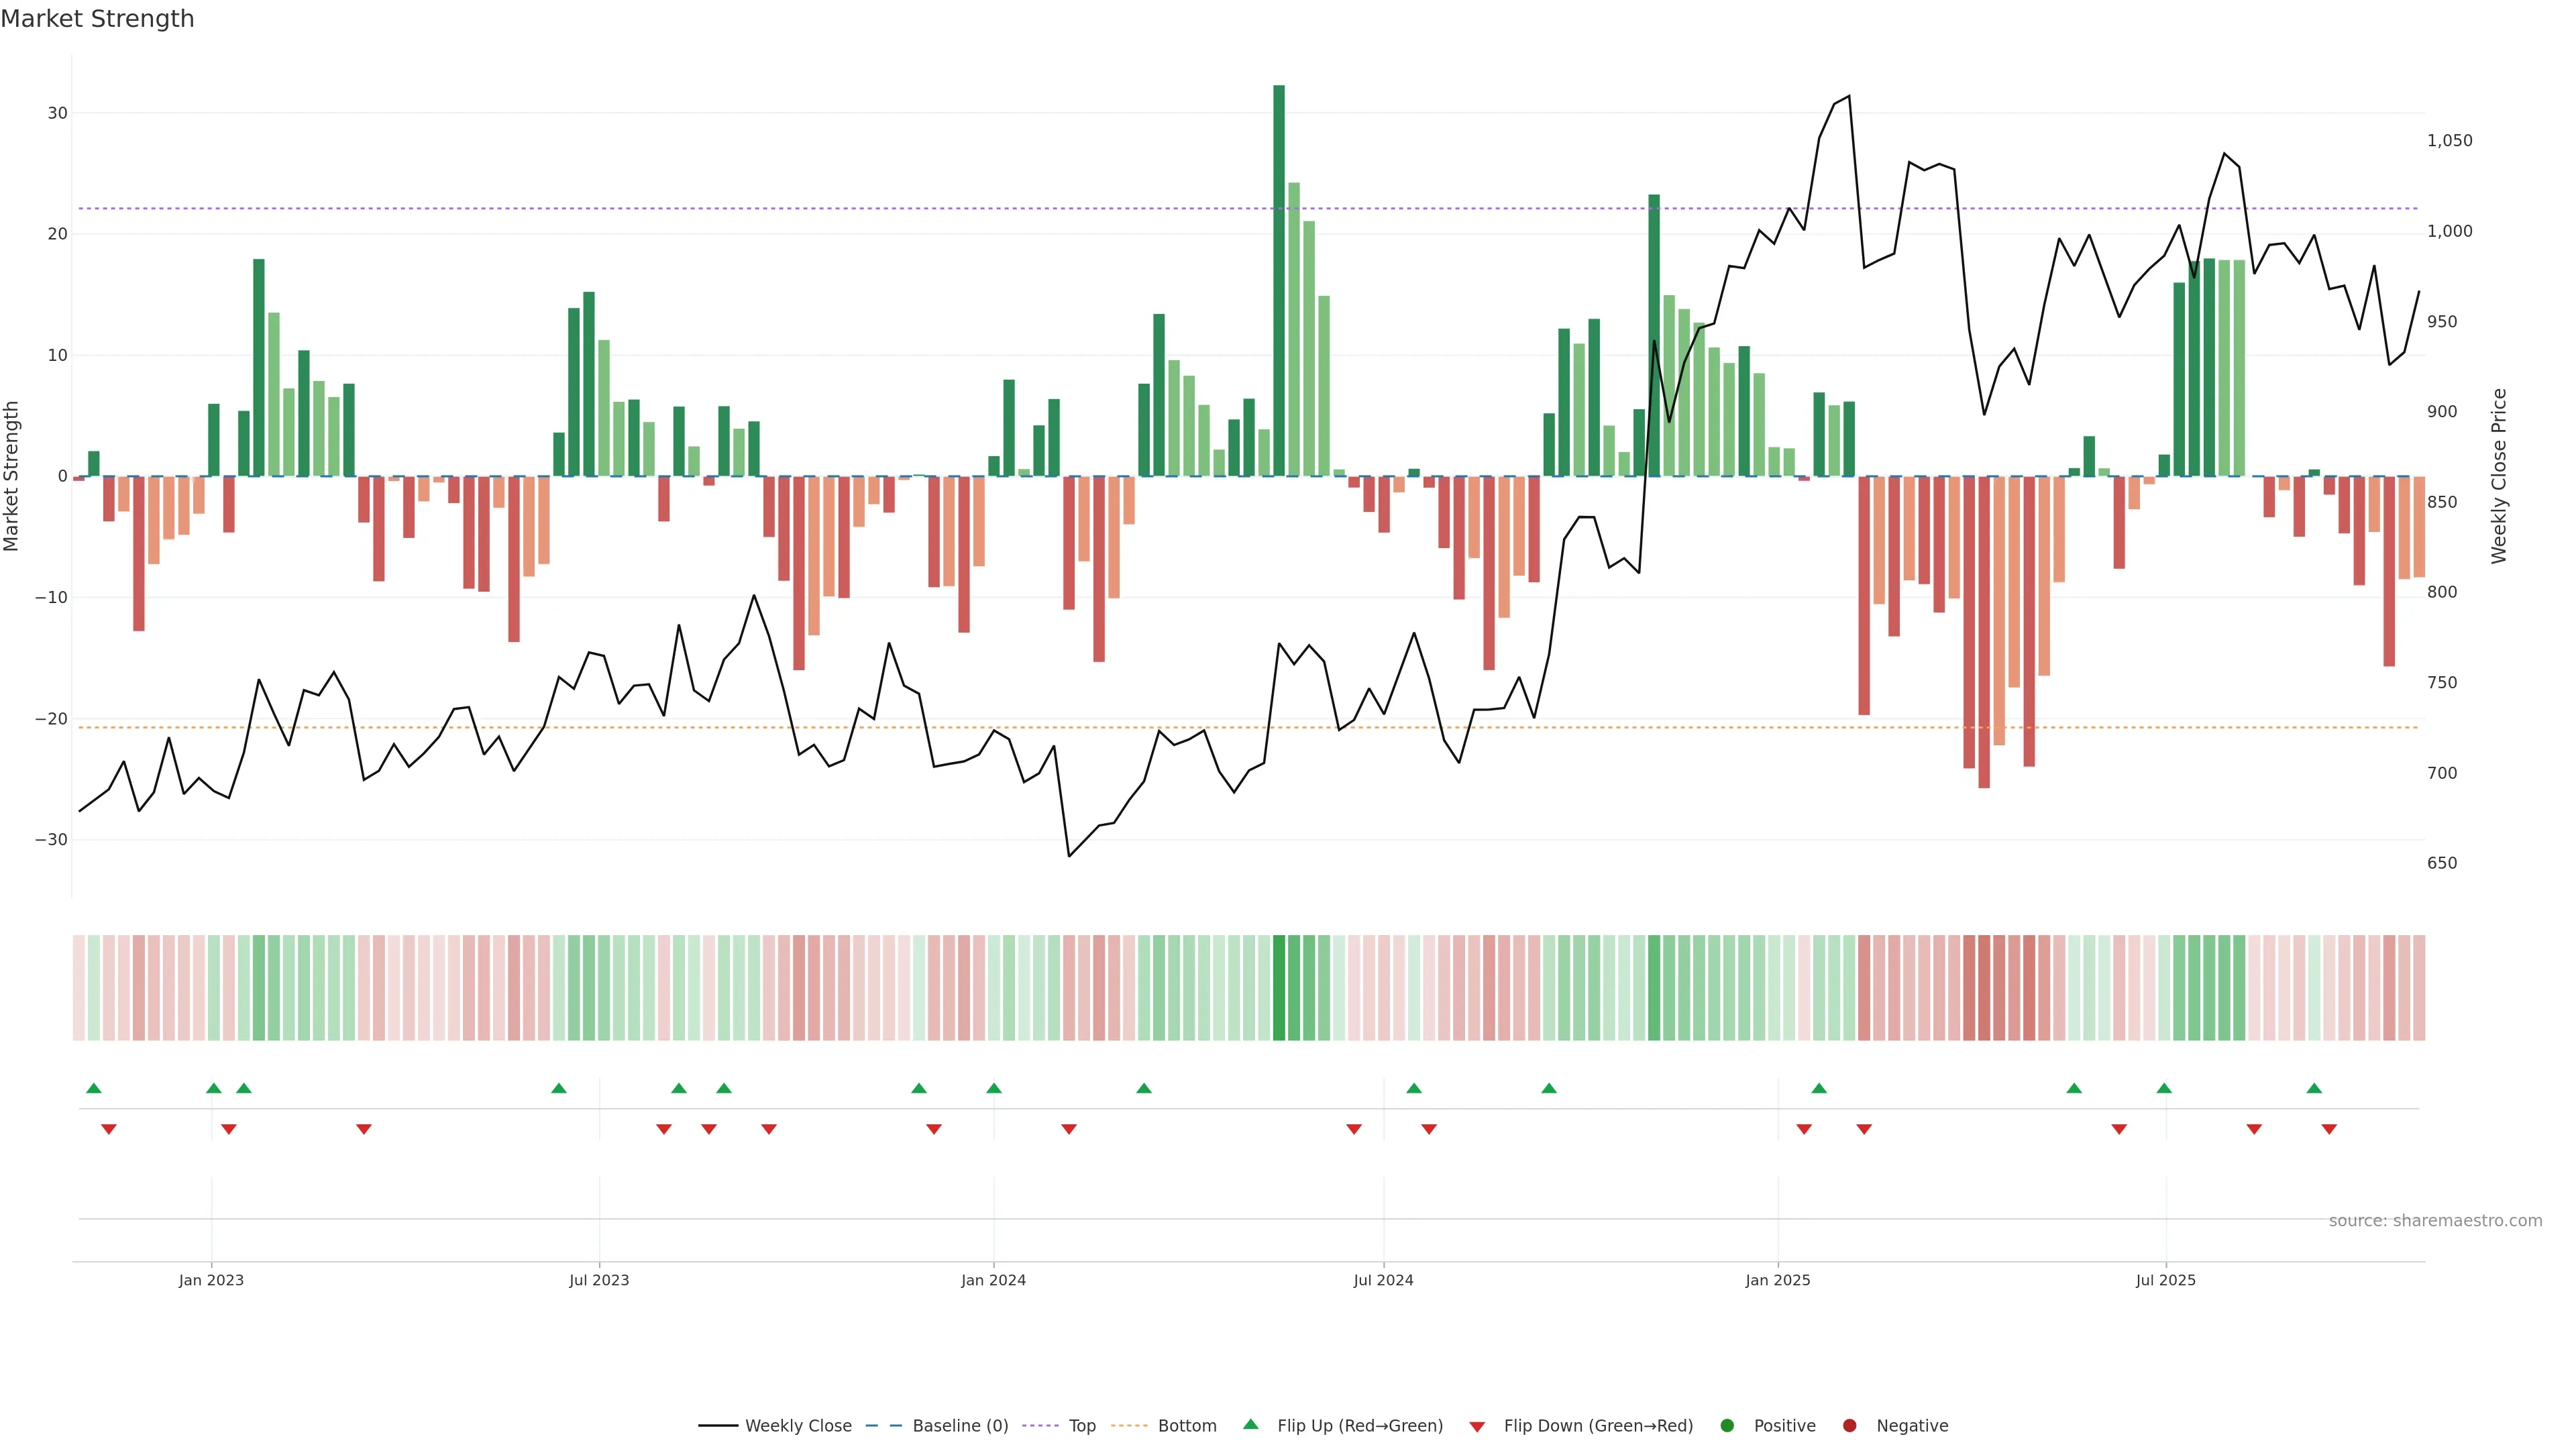
Task: Click the first red flip-down marker on the left
Action: coord(109,1129)
